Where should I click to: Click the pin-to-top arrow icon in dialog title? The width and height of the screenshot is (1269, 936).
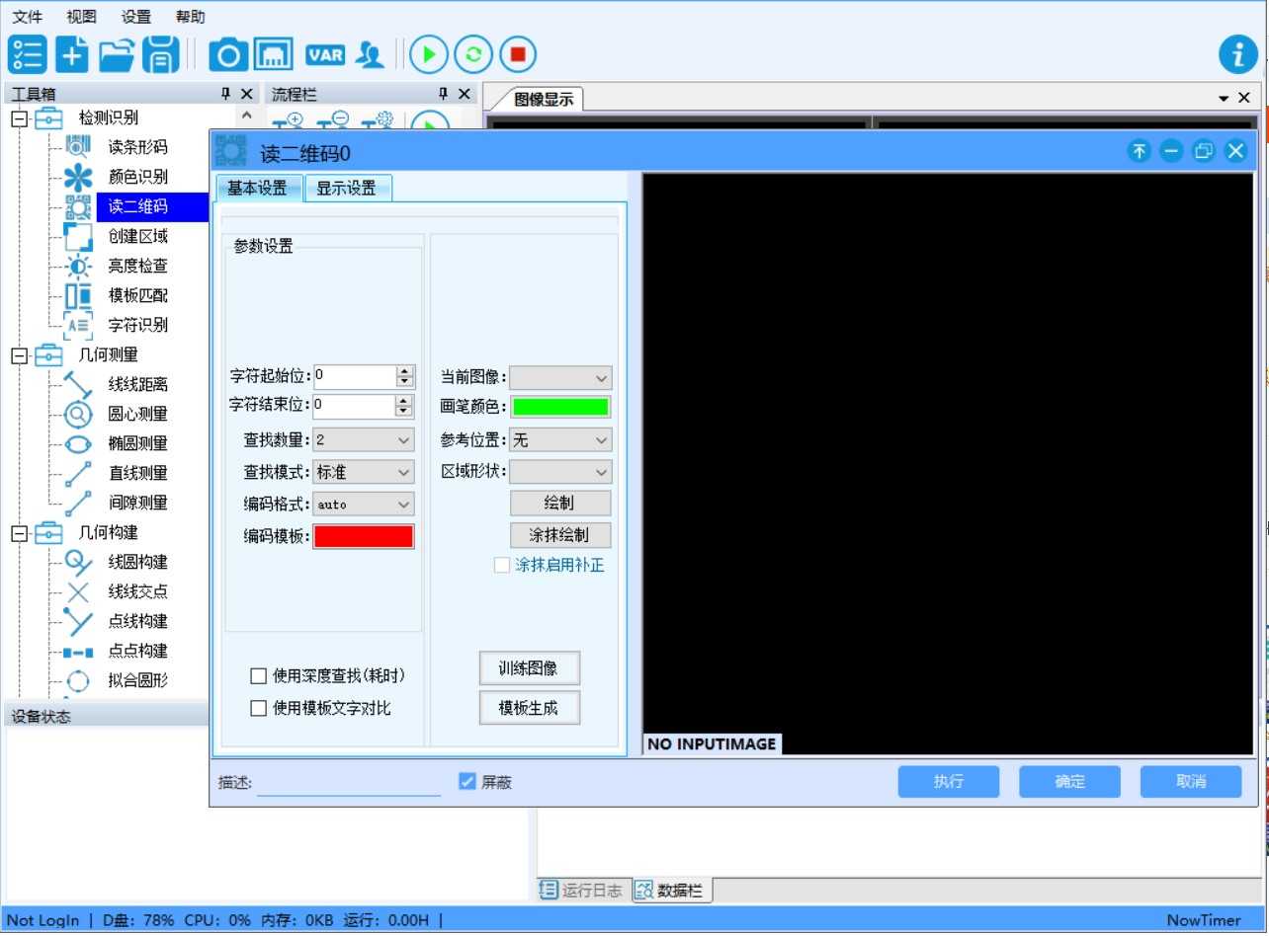click(x=1140, y=151)
